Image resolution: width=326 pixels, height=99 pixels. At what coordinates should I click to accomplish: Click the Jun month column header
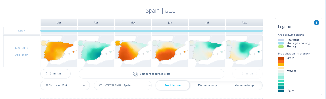tap(170, 23)
